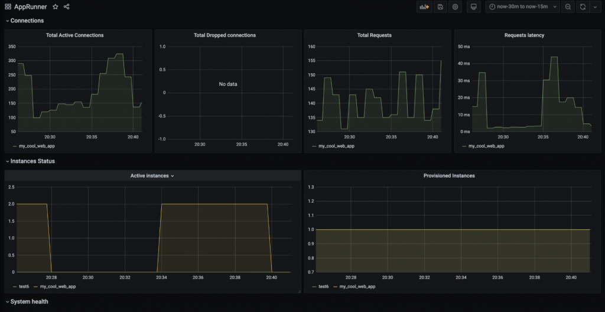Click the AppRunner dashboard title
This screenshot has width=605, height=312.
31,6
